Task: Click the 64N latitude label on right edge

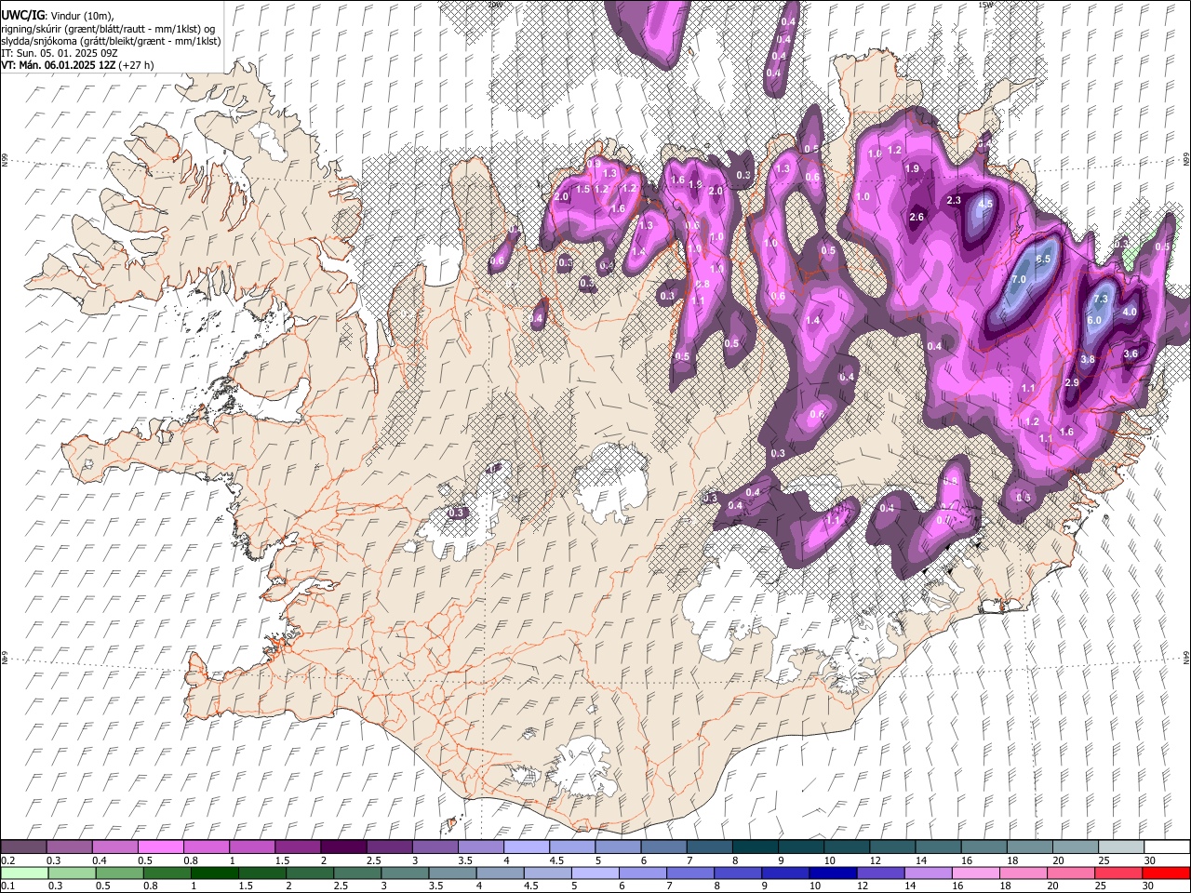Action: point(1186,657)
